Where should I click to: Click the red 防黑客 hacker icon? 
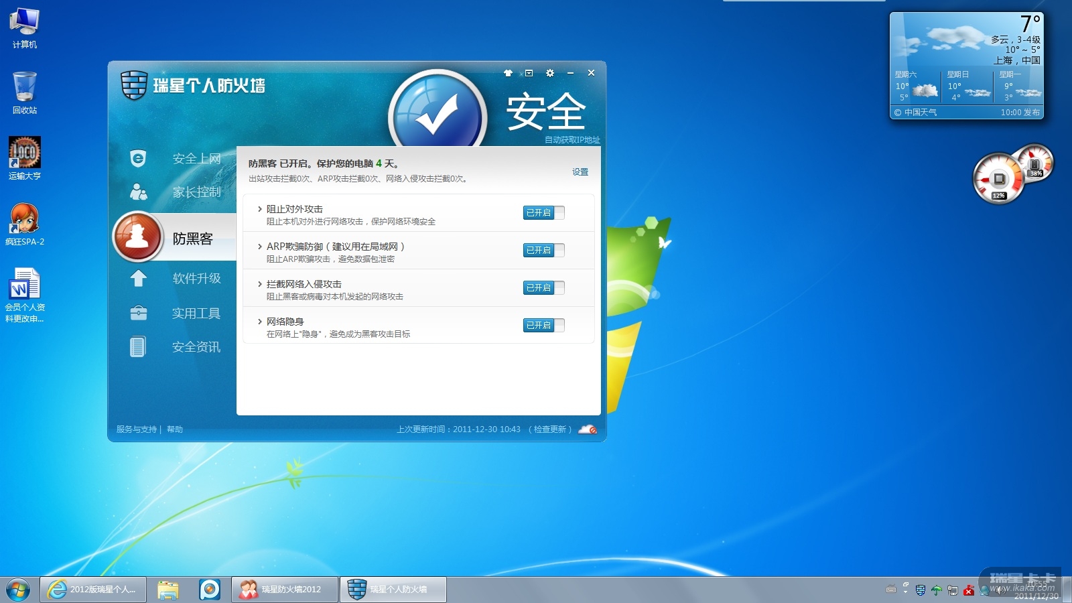[x=138, y=237]
